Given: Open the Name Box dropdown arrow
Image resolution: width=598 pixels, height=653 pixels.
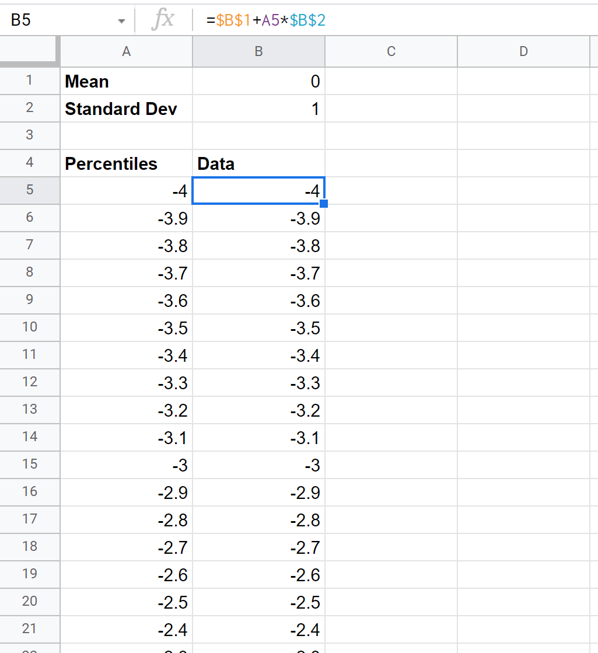Looking at the screenshot, I should coord(121,21).
